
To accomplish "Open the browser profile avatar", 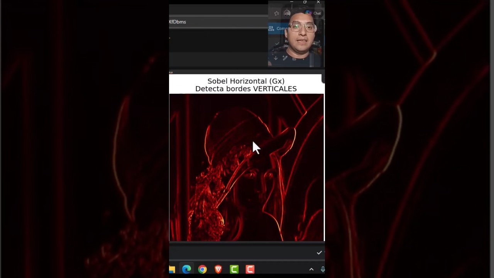I will tap(287, 13).
